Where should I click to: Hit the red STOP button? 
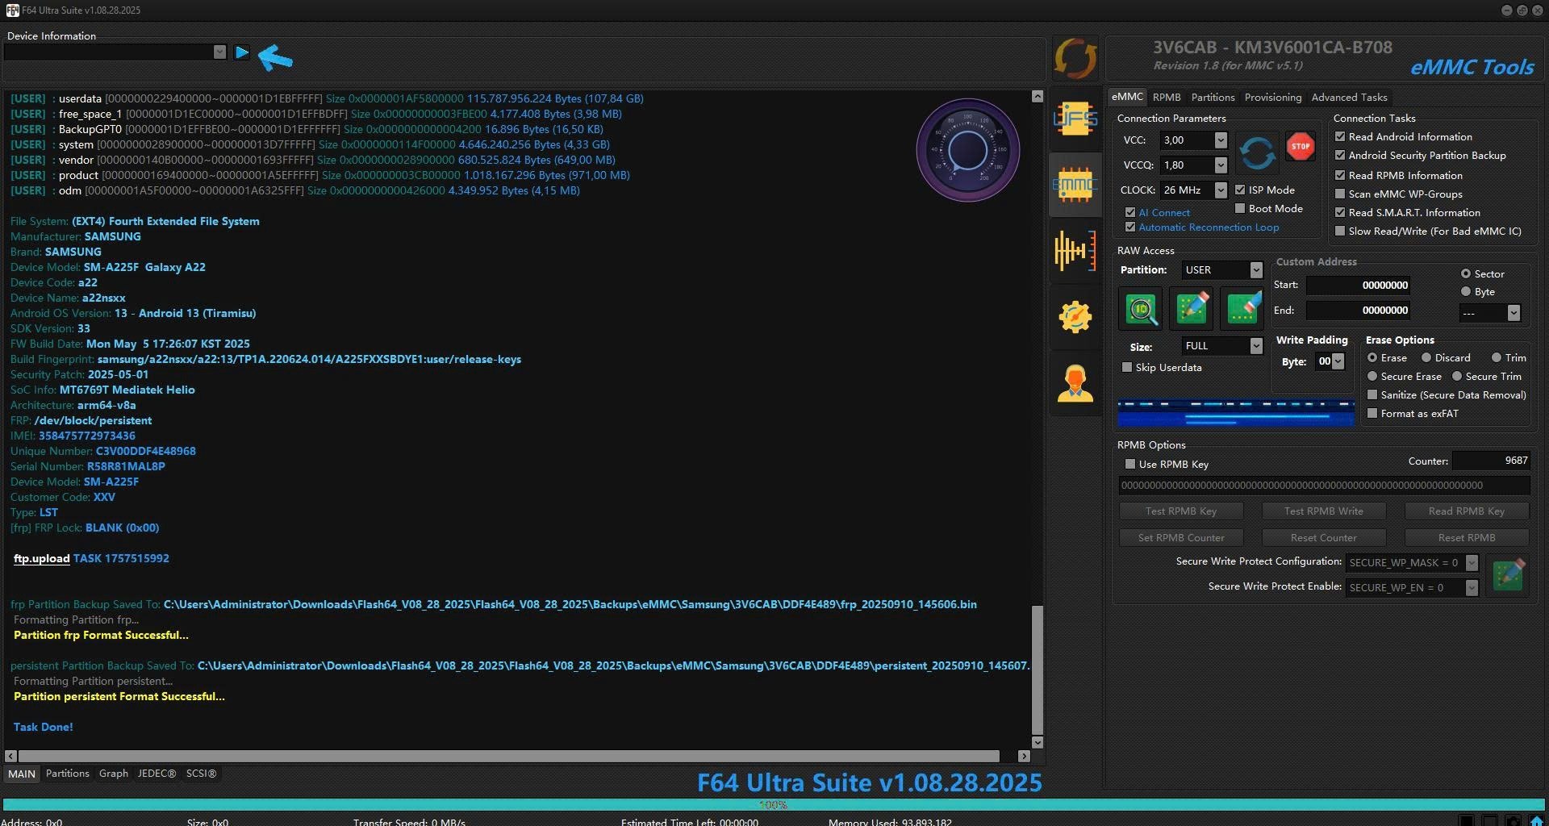(1301, 146)
